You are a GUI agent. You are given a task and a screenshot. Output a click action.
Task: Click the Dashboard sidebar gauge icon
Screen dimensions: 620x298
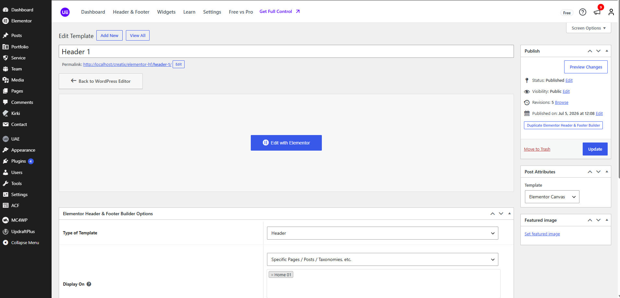click(6, 10)
